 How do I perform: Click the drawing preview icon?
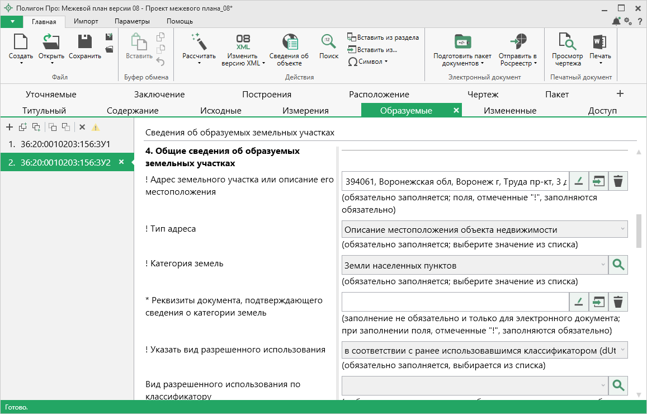[567, 43]
